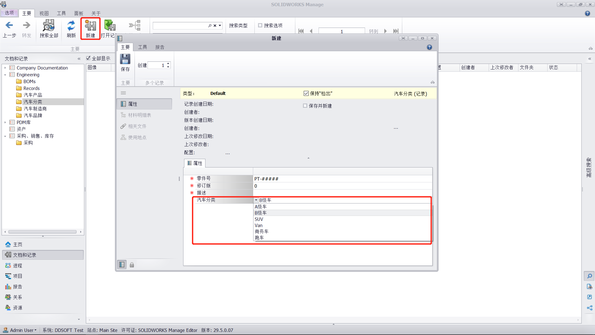Select SUV from the dropdown list
The width and height of the screenshot is (595, 335).
click(x=259, y=219)
